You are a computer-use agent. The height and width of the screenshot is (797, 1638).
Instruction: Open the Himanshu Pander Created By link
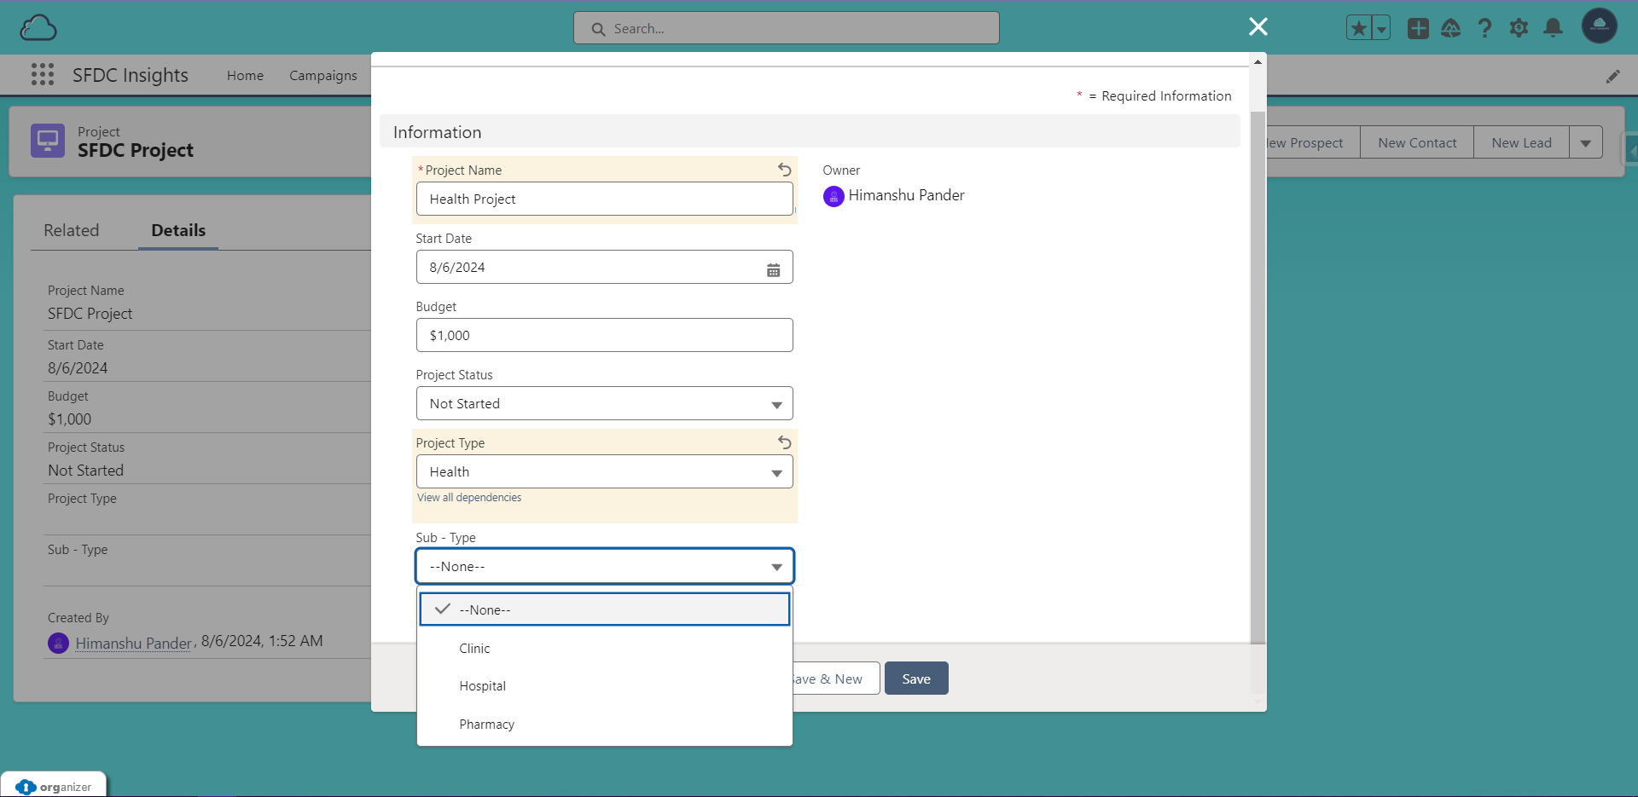click(132, 643)
